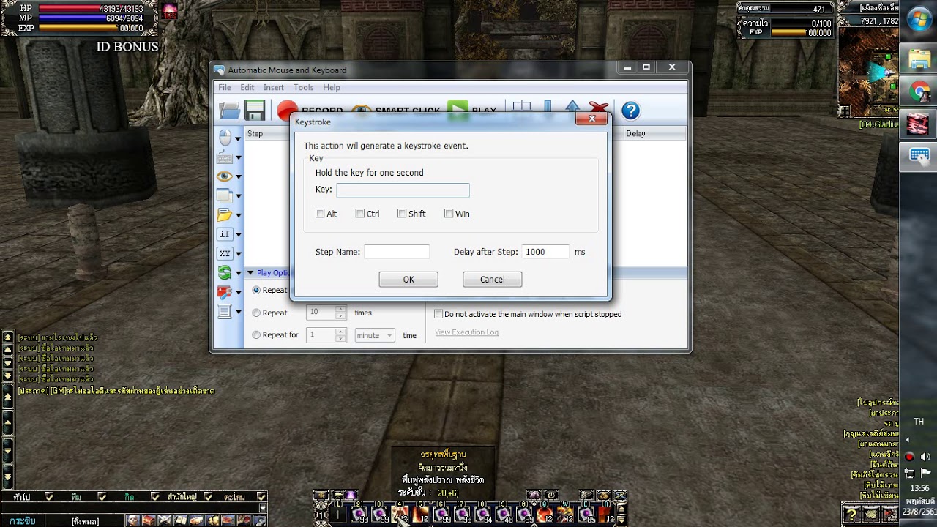Expand the eye detect dropdown arrow

[238, 176]
